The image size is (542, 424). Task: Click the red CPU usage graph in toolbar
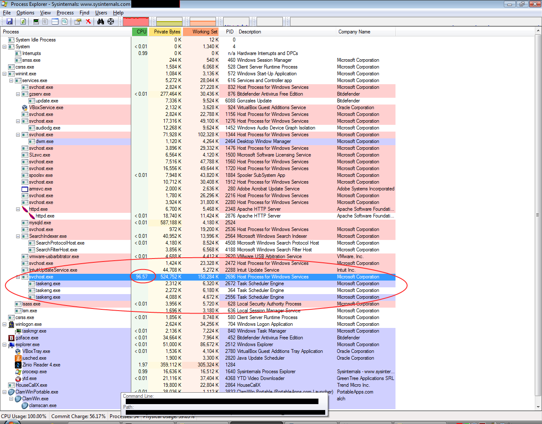(x=136, y=21)
